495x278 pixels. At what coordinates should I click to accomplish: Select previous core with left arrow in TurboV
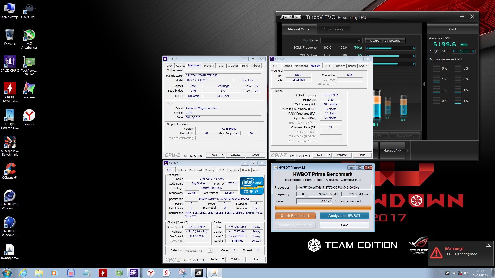[453, 51]
